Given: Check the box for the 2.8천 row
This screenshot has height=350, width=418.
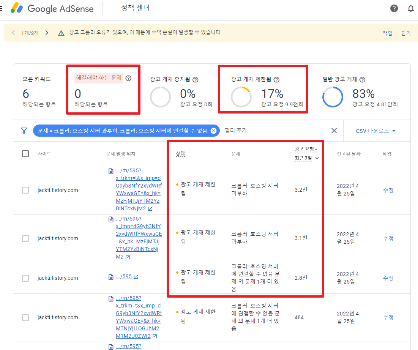Looking at the screenshot, I should pyautogui.click(x=25, y=278).
